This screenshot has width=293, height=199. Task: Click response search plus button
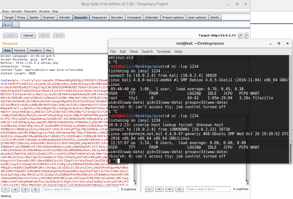pos(169,189)
